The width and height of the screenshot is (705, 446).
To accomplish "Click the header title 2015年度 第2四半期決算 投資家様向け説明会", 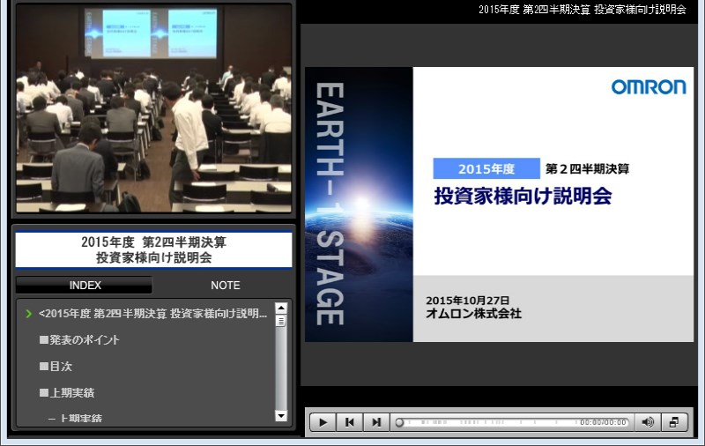I will [583, 10].
